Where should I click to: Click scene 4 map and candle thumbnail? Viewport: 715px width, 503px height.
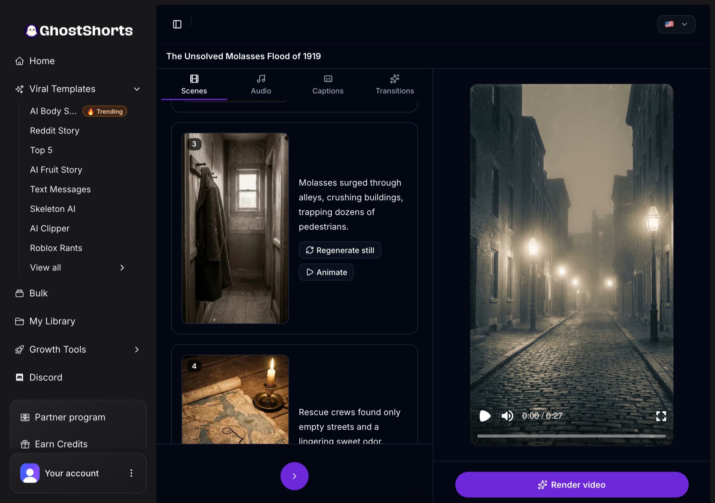coord(235,399)
